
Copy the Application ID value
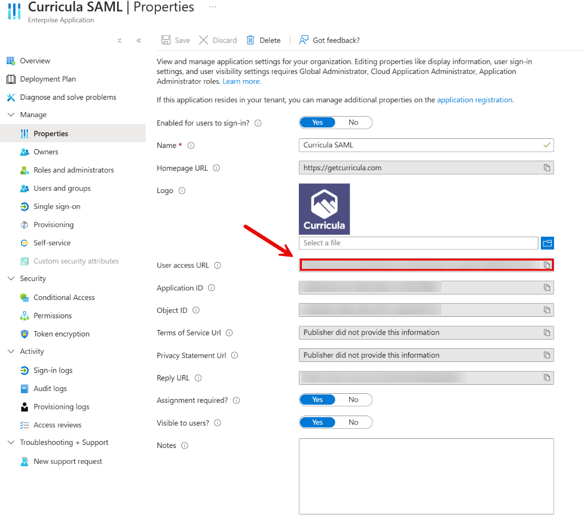[546, 287]
